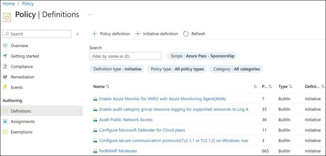This screenshot has height=156, width=326.
Task: Click BuiltIn type in the Configure Microsoft Defender row
Action: (x=284, y=130)
